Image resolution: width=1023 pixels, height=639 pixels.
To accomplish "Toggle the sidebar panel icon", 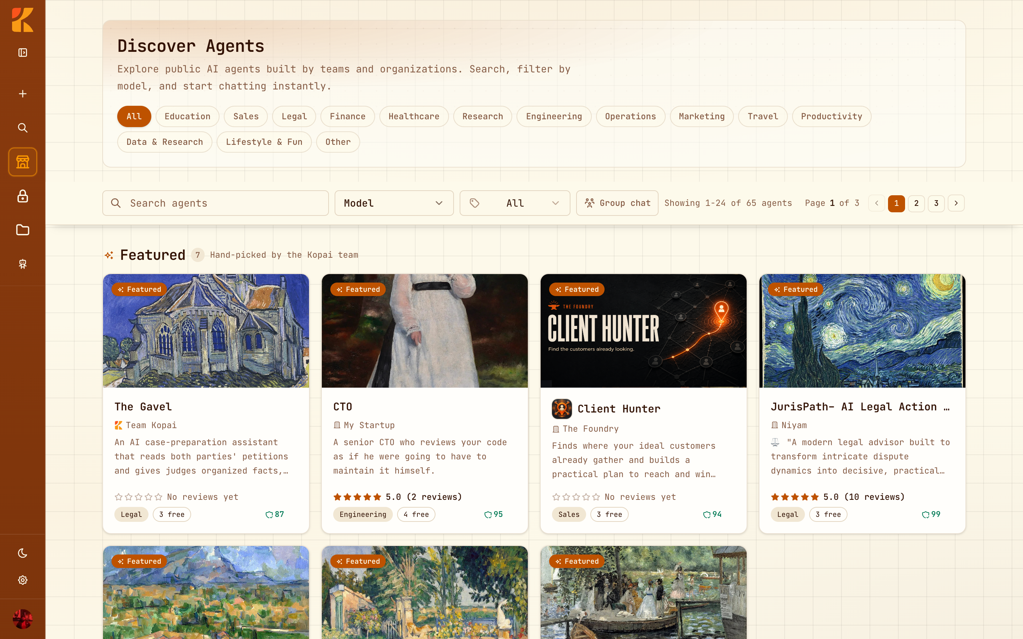I will (x=23, y=53).
